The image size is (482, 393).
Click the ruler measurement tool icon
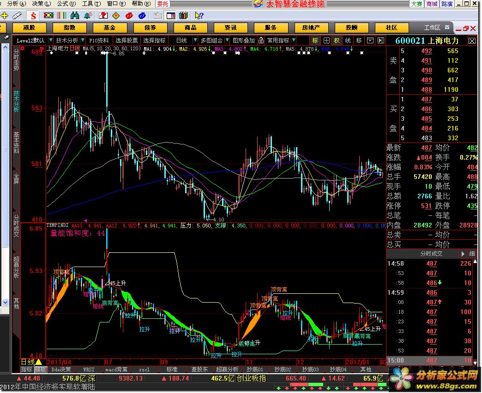pos(17,15)
